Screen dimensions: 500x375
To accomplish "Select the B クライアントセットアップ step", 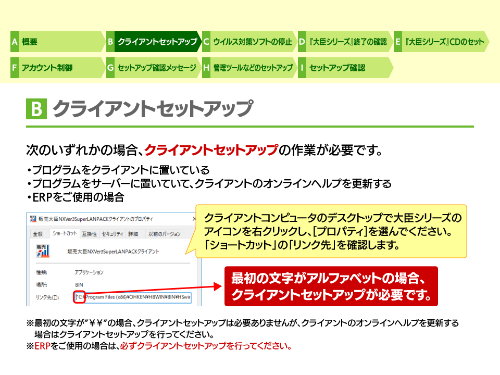I will 154,42.
